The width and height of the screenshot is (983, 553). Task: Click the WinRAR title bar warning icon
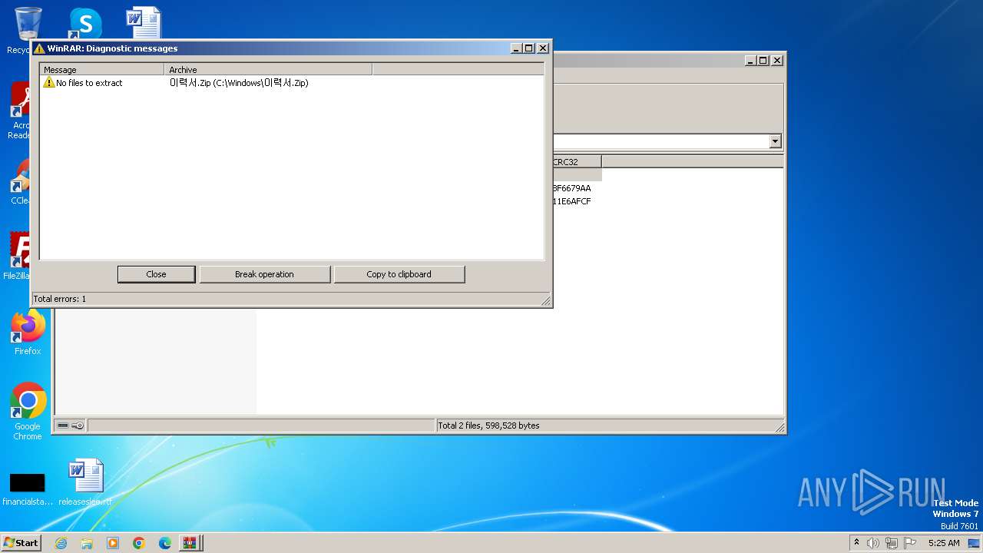(x=39, y=48)
